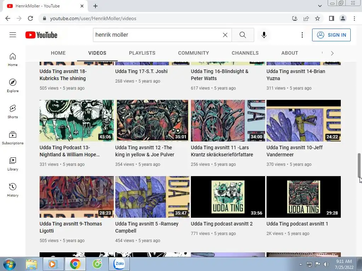This screenshot has height=271, width=362.
Task: Play the avsnitt 10 Jeff Vandermeer thumbnail
Action: (304, 121)
